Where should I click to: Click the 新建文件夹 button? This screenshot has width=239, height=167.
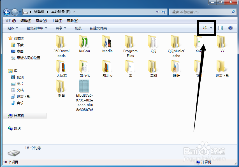tap(98, 28)
